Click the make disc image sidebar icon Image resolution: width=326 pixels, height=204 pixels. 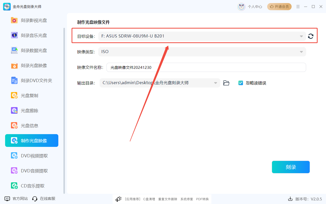click(14, 141)
